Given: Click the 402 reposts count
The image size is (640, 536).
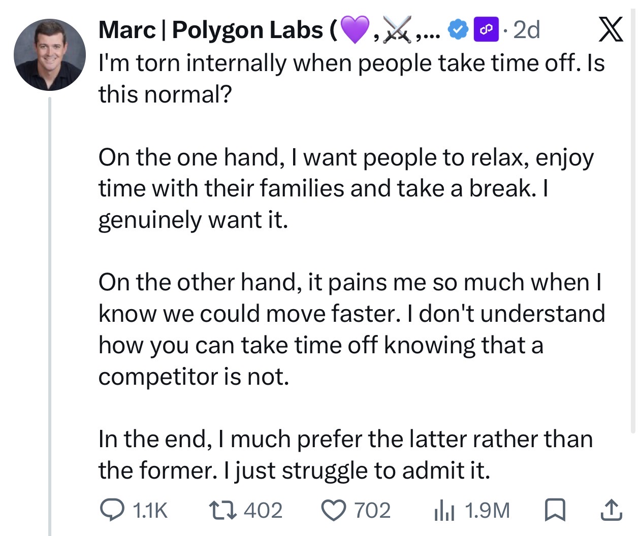Looking at the screenshot, I should (x=263, y=511).
